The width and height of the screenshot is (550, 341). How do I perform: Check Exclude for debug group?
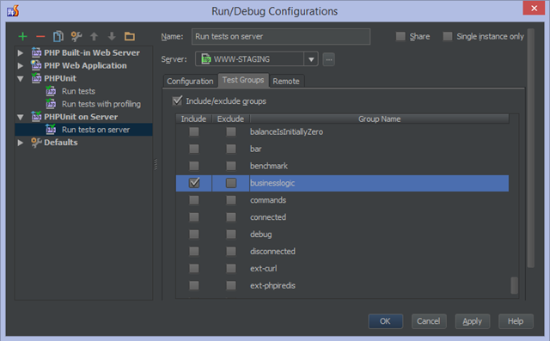point(231,234)
